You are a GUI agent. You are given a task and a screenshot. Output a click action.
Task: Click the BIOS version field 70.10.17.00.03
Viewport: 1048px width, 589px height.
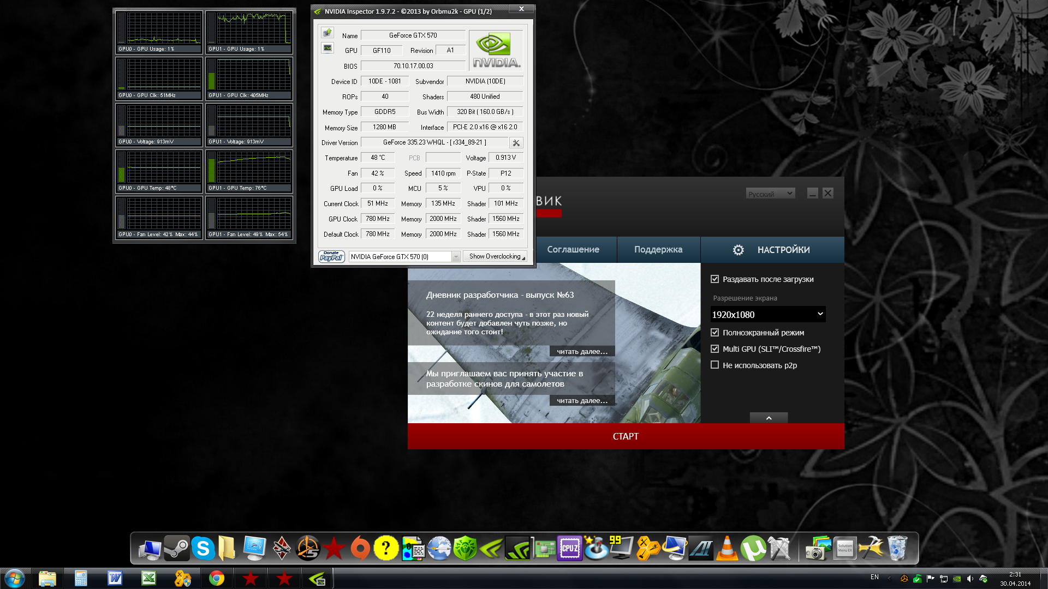(413, 66)
